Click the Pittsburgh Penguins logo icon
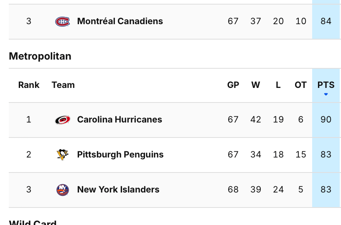This screenshot has width=341, height=225. click(63, 155)
